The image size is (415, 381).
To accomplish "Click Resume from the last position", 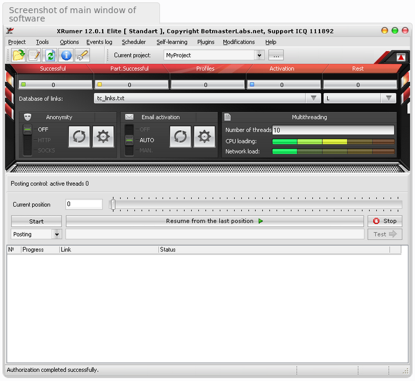I will 214,221.
